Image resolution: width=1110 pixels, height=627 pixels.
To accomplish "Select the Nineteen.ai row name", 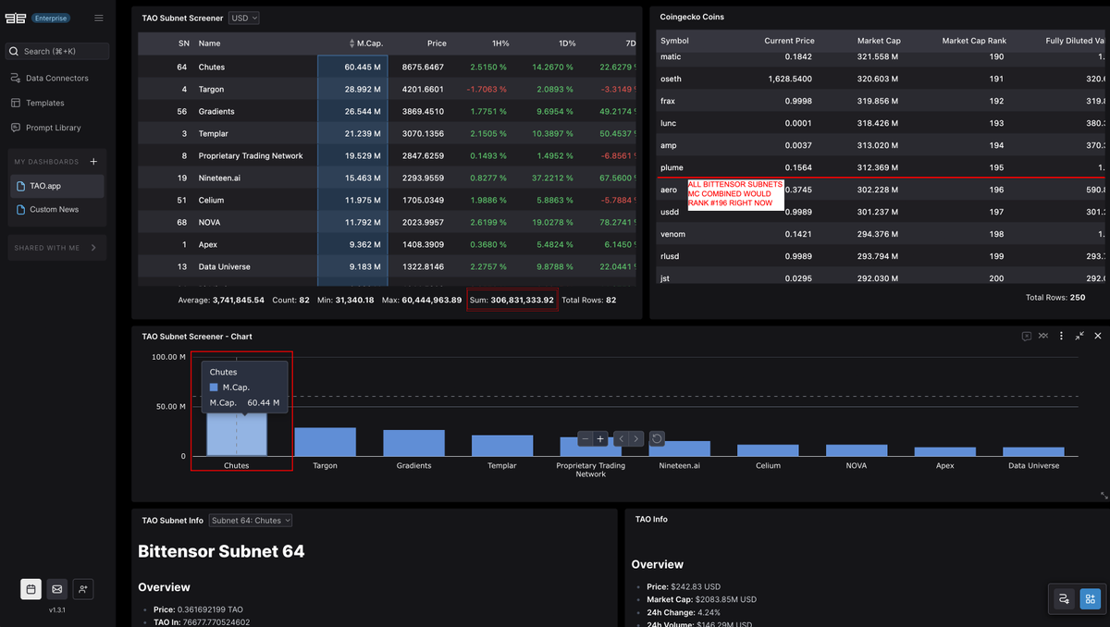I will click(219, 178).
